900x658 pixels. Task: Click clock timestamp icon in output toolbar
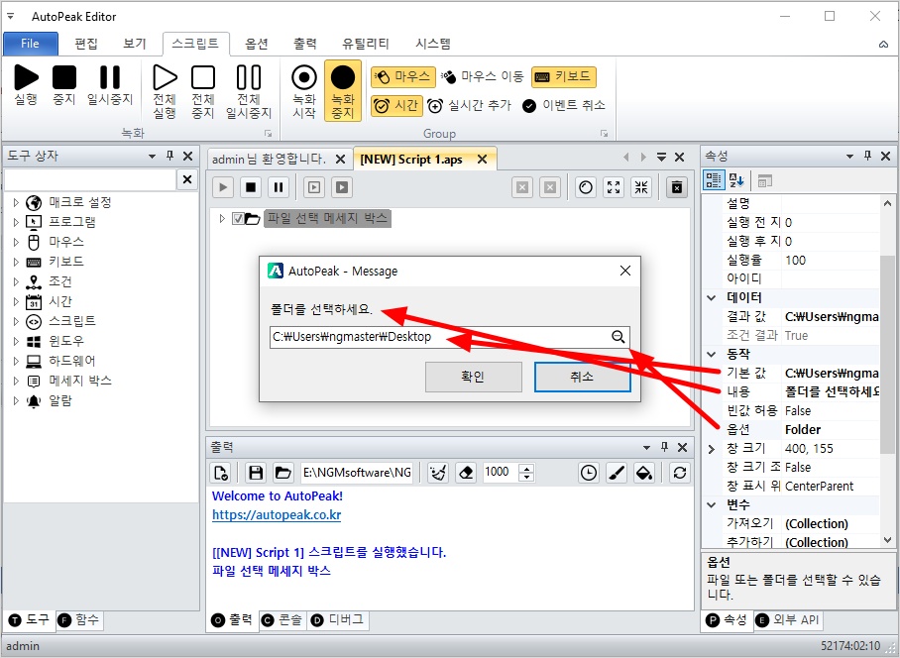click(x=589, y=473)
